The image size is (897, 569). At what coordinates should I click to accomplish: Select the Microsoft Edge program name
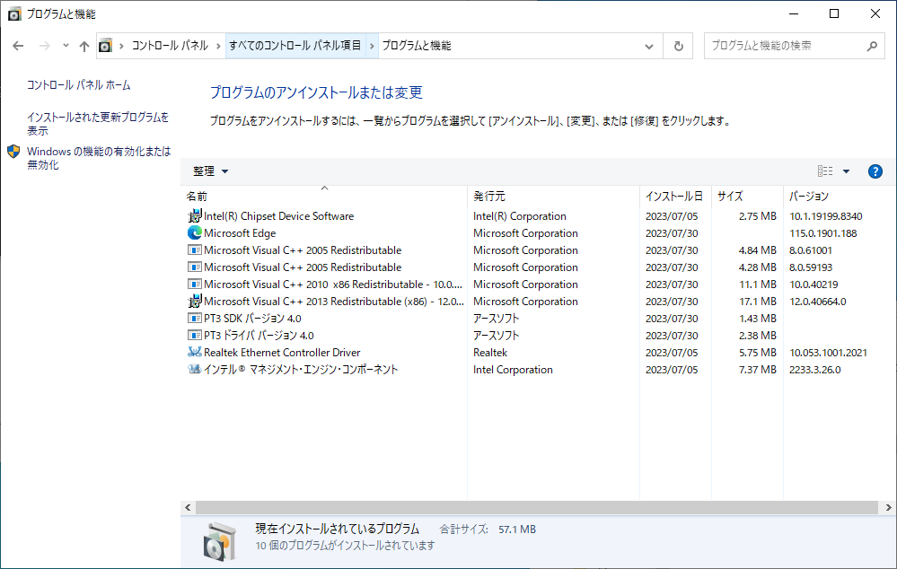[240, 233]
